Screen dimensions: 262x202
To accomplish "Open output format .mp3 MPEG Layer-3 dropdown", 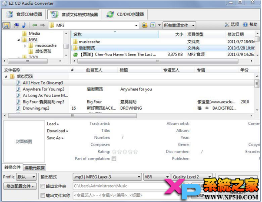I will pyautogui.click(x=107, y=177).
